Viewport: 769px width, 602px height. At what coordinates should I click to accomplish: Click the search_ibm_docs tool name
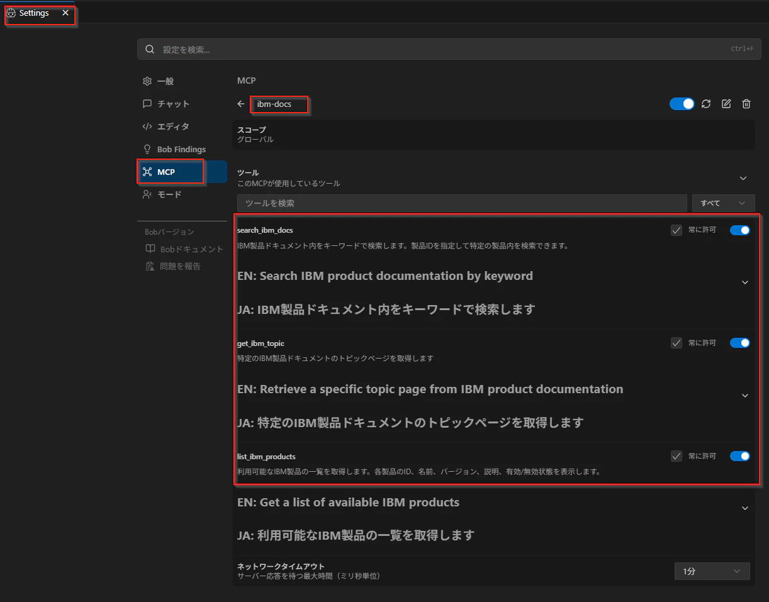tap(265, 230)
